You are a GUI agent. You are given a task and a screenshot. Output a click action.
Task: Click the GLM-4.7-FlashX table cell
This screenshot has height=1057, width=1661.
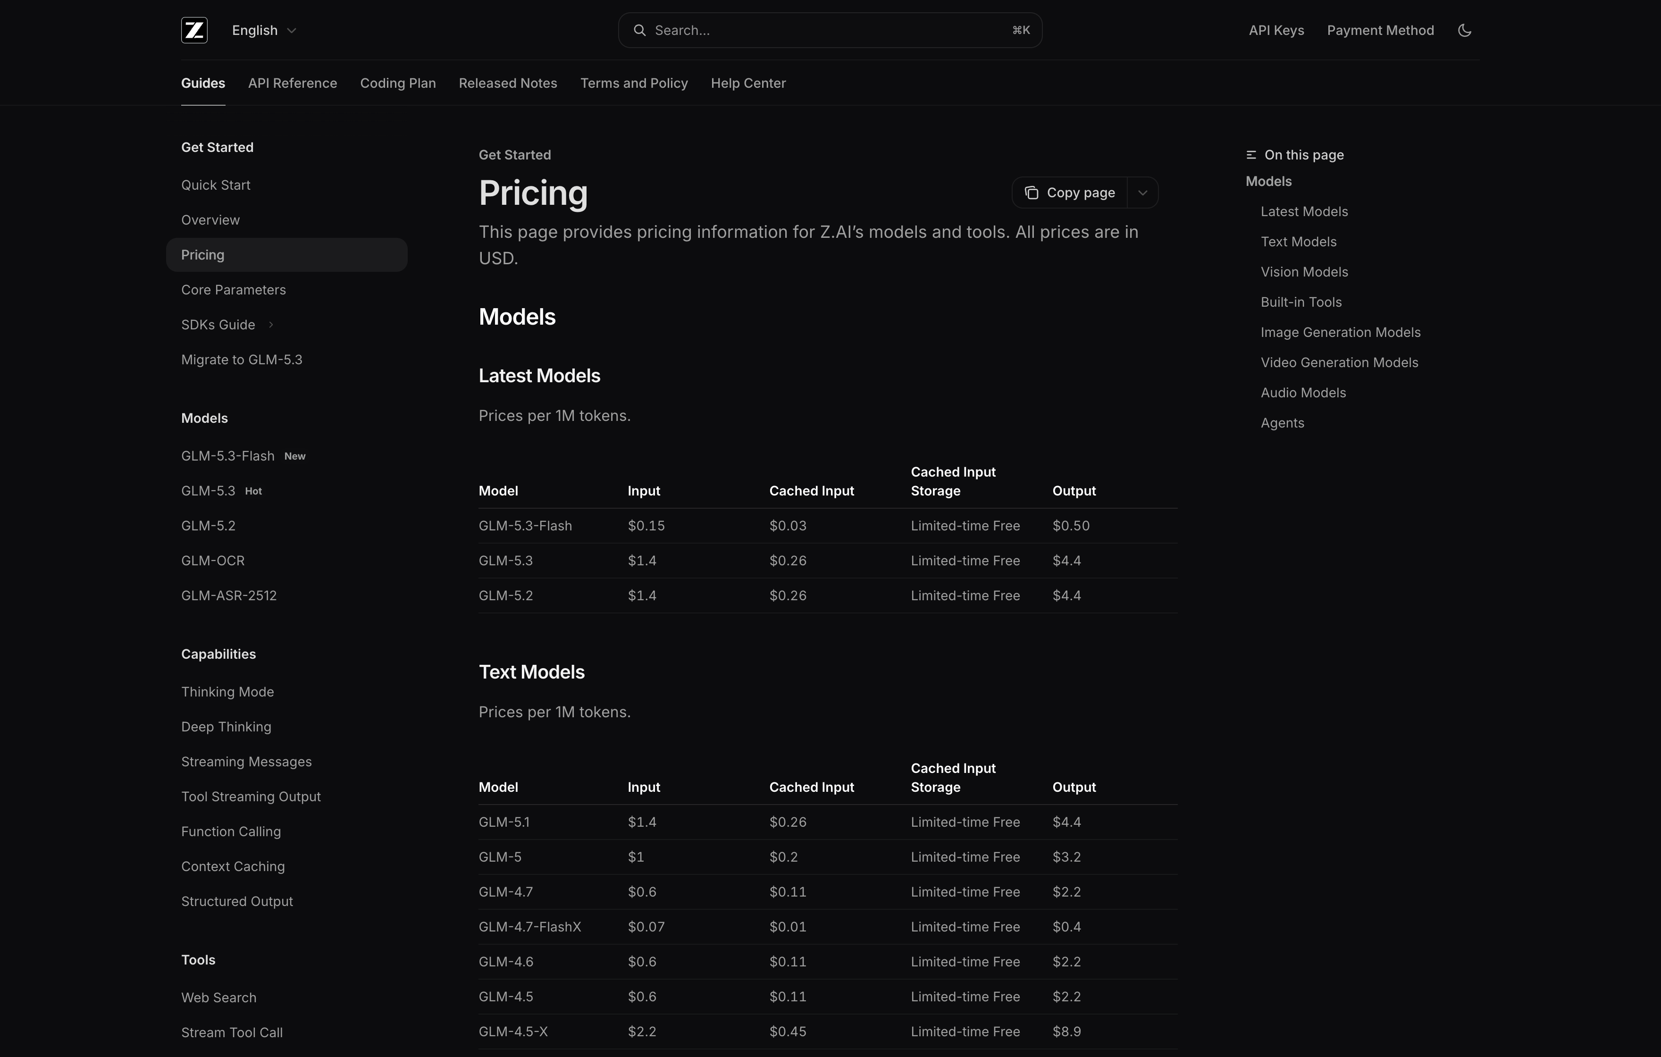point(530,927)
